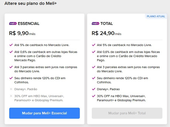Image resolution: width=170 pixels, height=127 pixels.
Task: Click the X icon next to Essencial Disney+
Action: point(11,89)
